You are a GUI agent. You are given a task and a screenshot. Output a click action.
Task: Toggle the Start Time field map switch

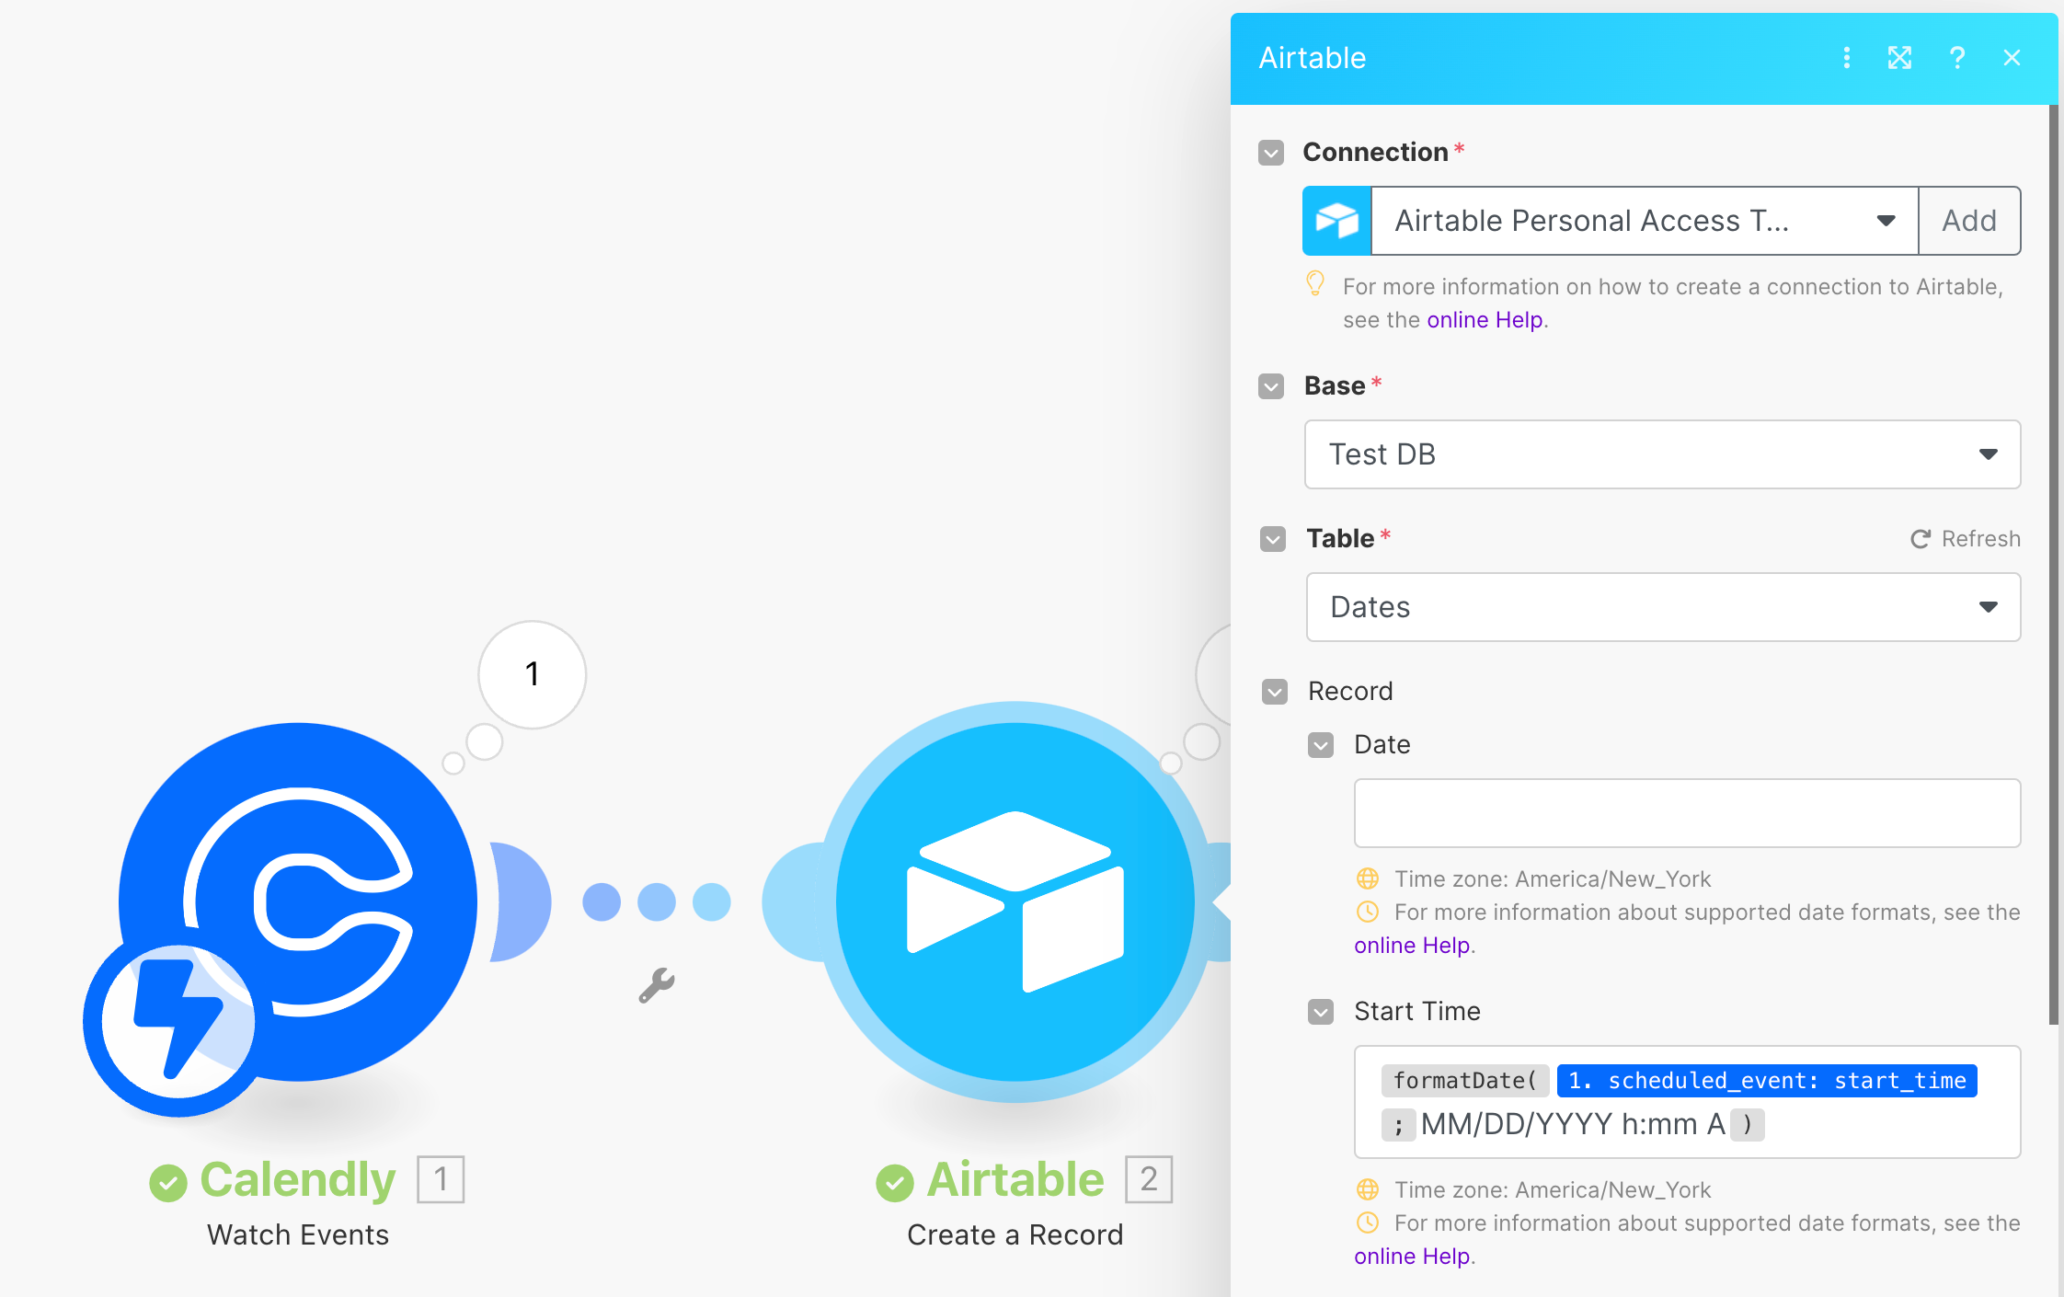[x=1321, y=1011]
